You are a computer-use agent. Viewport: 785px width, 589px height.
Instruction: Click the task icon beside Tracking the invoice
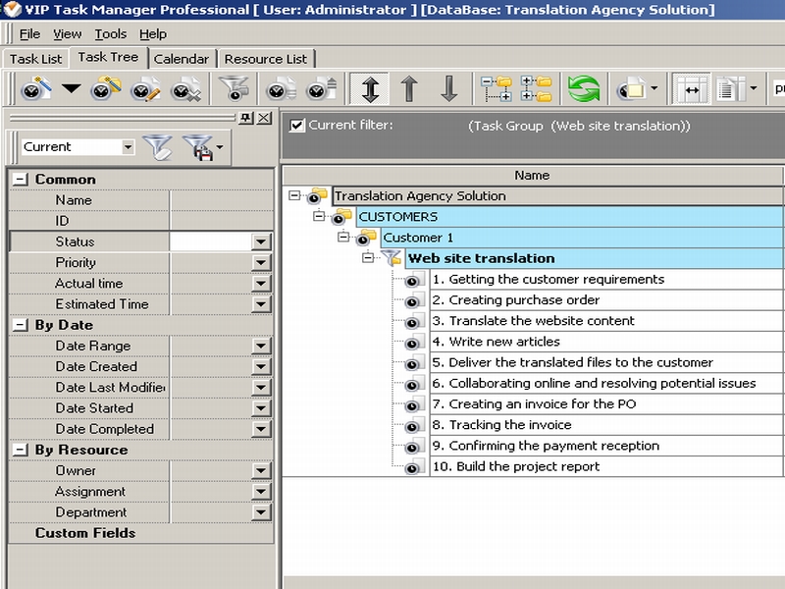[x=413, y=425]
